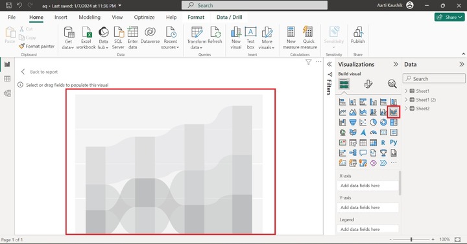Expand the Filters pane
467x244 pixels.
[x=329, y=64]
